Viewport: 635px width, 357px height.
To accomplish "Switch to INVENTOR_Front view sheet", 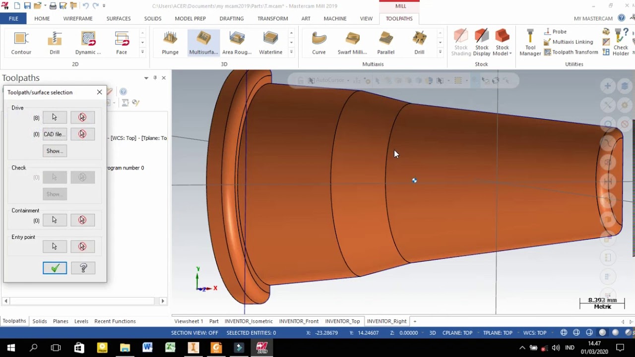I will tap(299, 321).
